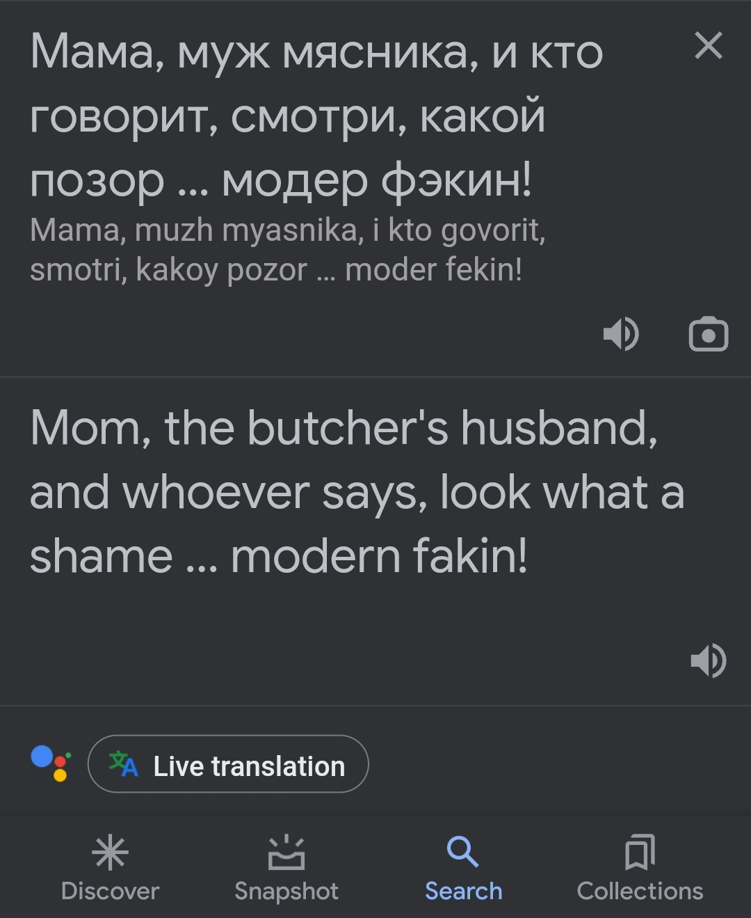Listen to the English translation audio
The image size is (751, 918).
(x=708, y=660)
